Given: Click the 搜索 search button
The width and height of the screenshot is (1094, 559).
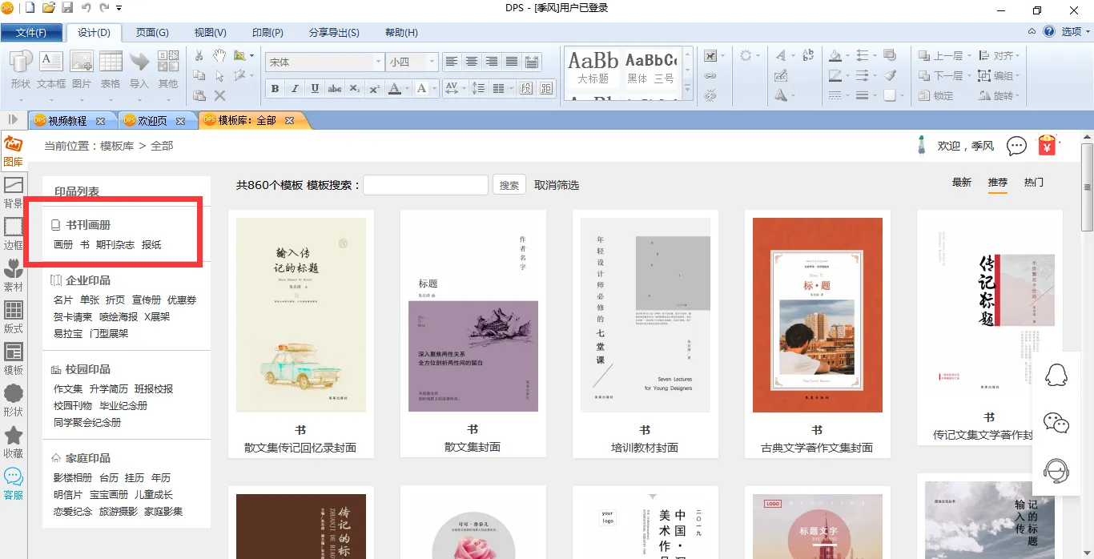Looking at the screenshot, I should pos(509,185).
